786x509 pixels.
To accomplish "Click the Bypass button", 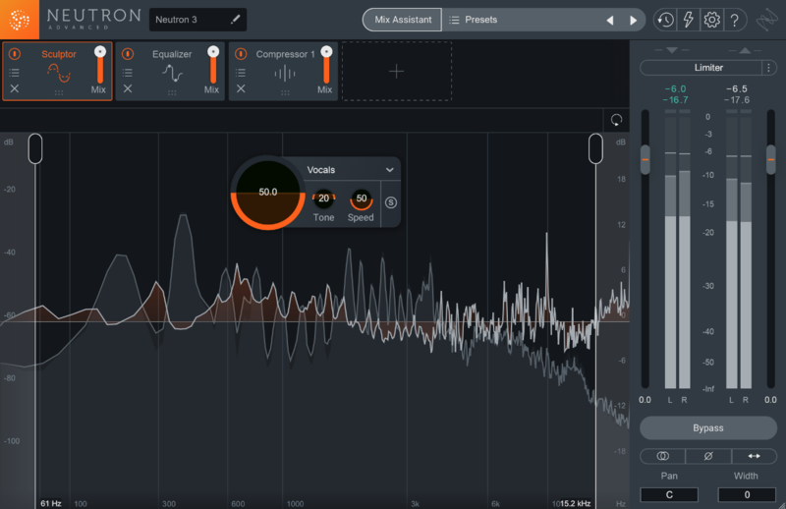I will point(708,428).
